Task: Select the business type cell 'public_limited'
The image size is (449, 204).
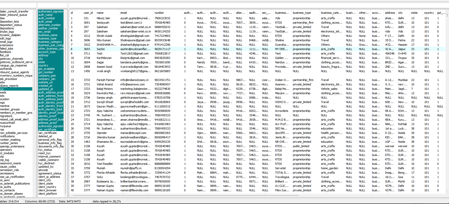Action: tap(301, 146)
